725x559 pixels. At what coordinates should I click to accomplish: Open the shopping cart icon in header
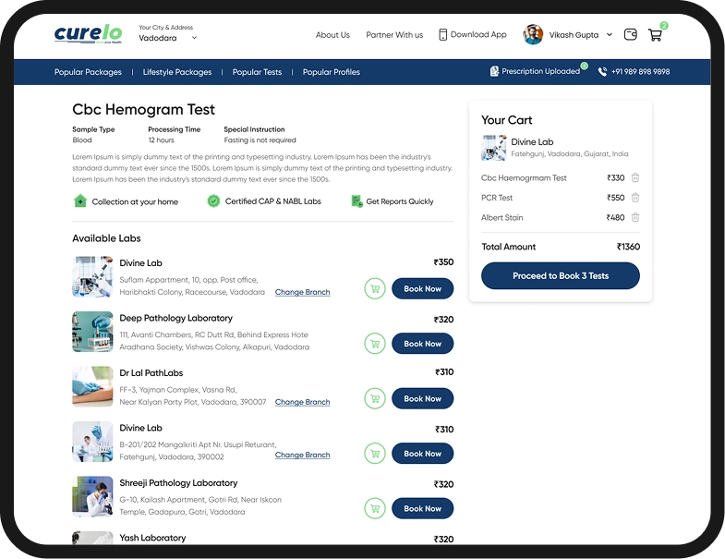[655, 35]
